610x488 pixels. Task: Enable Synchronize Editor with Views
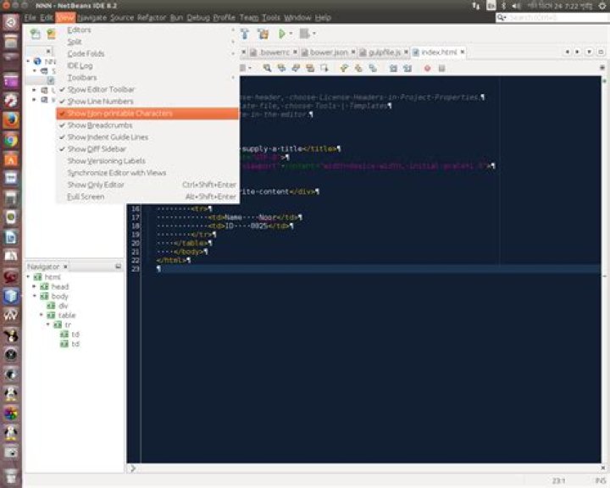coord(147,173)
